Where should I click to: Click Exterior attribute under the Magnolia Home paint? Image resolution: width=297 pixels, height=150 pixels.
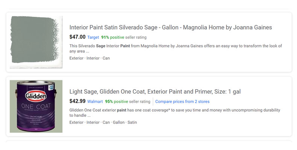click(x=77, y=58)
